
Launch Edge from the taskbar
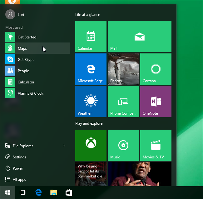[x=38, y=192]
